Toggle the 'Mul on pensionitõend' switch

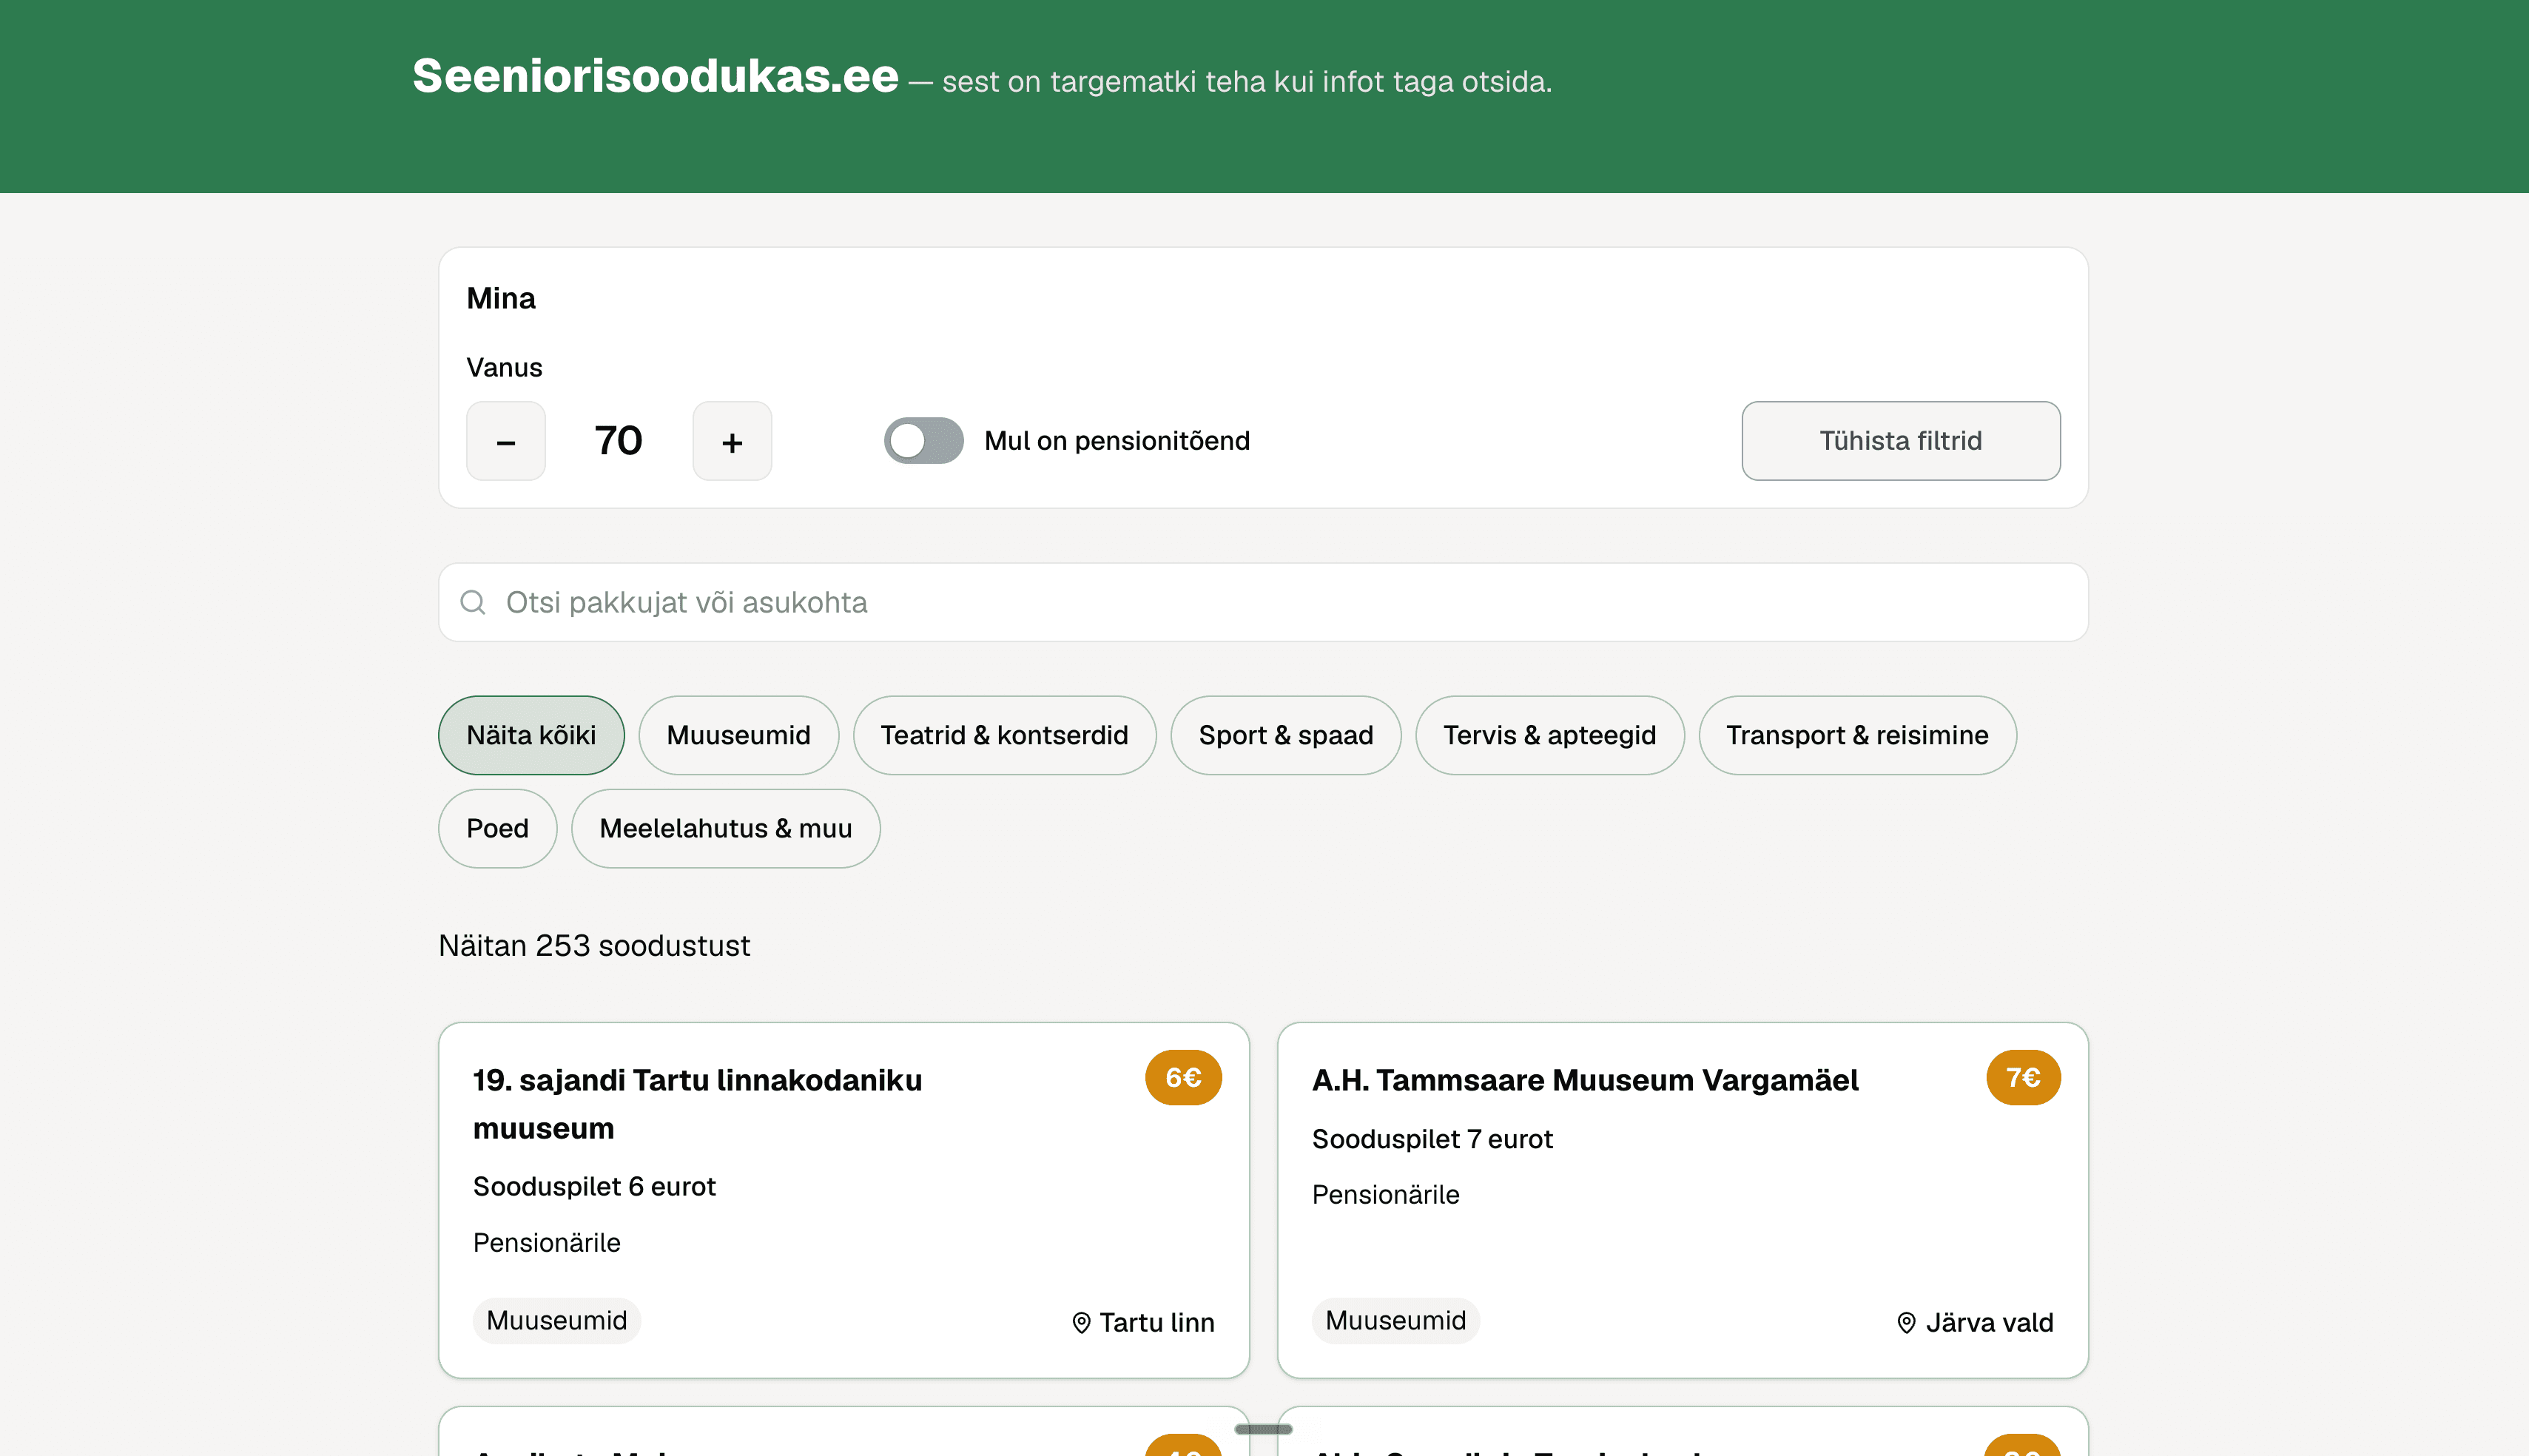point(923,441)
